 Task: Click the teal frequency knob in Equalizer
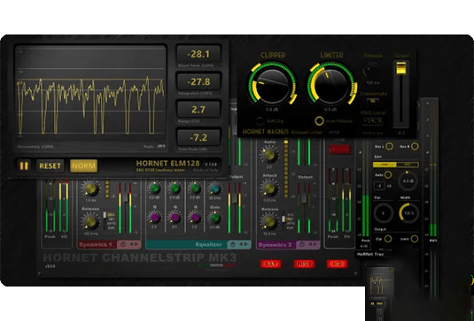215,188
